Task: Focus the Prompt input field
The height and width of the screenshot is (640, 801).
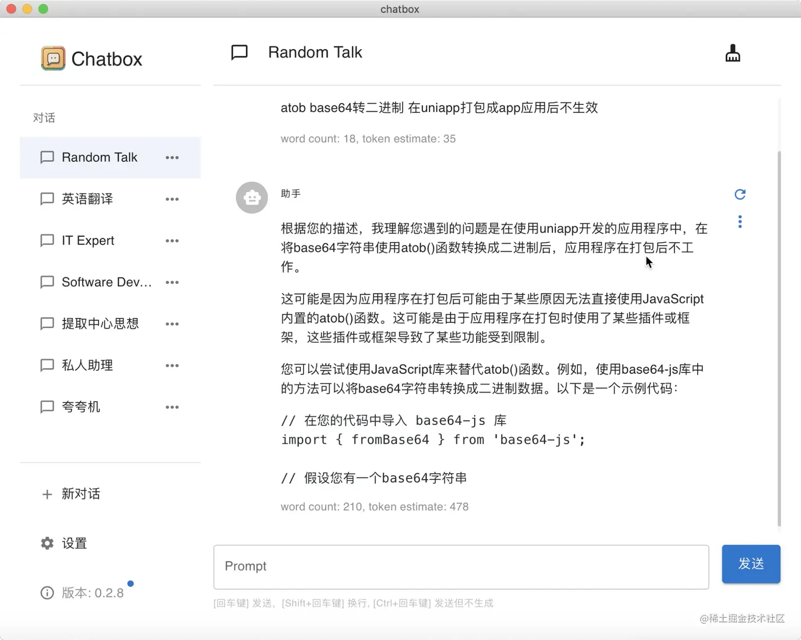Action: (x=461, y=567)
